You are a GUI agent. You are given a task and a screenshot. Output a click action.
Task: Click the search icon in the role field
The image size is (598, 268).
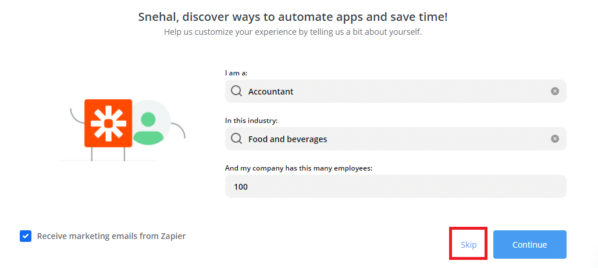pos(236,91)
